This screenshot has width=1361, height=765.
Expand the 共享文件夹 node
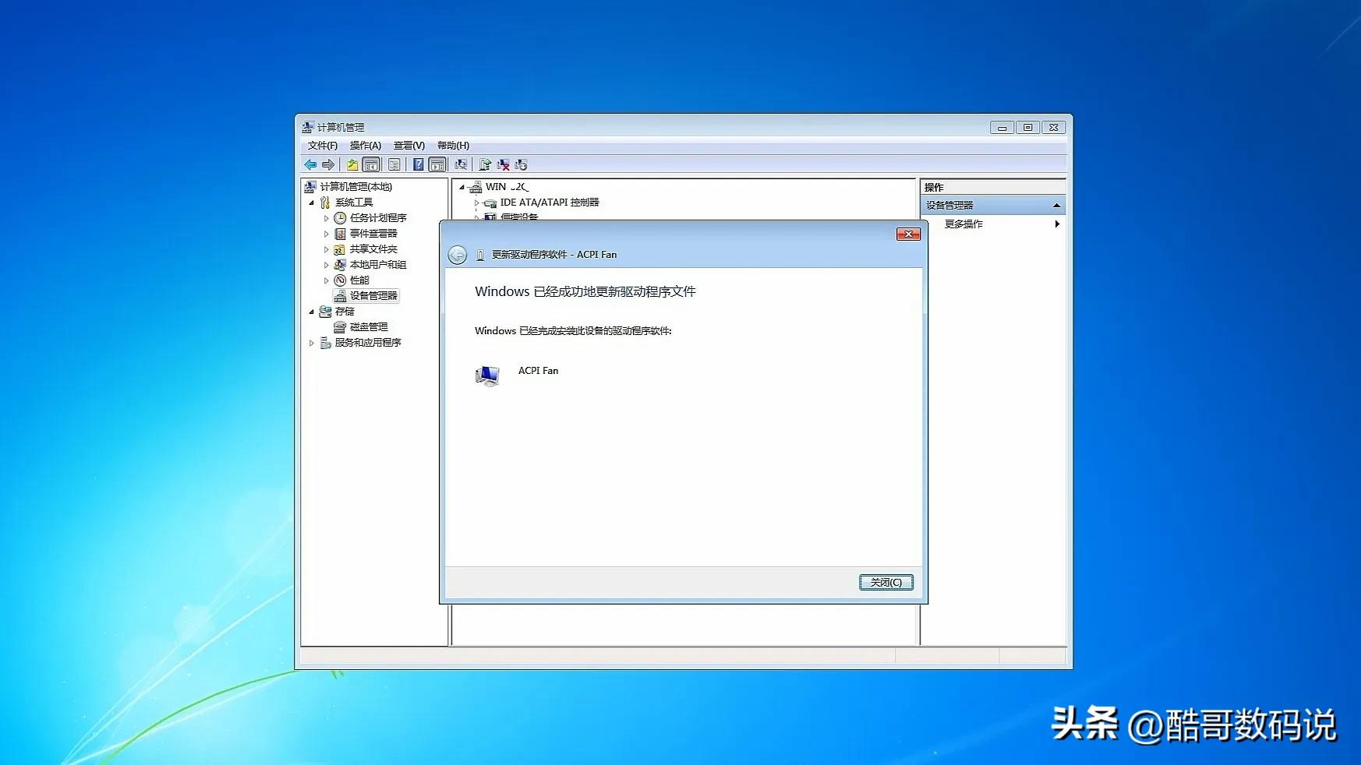point(327,249)
